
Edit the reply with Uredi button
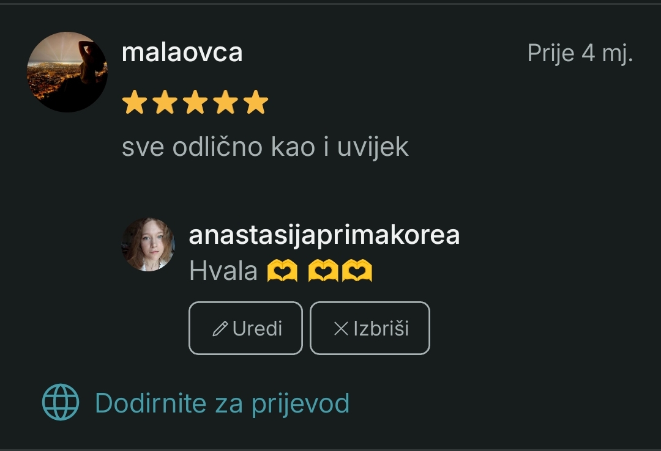coord(246,328)
